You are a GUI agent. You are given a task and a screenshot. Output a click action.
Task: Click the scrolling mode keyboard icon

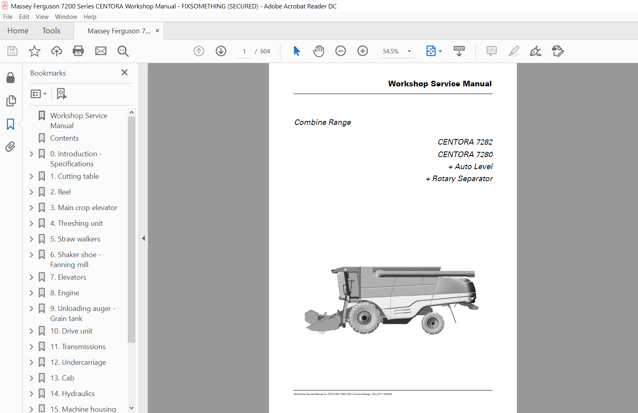coord(459,51)
